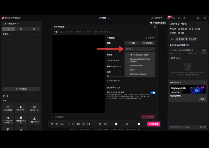Screen dimensions: 209x148
Task: Click the play-screen icon in bottom toolbar
Action: (x=67, y=124)
